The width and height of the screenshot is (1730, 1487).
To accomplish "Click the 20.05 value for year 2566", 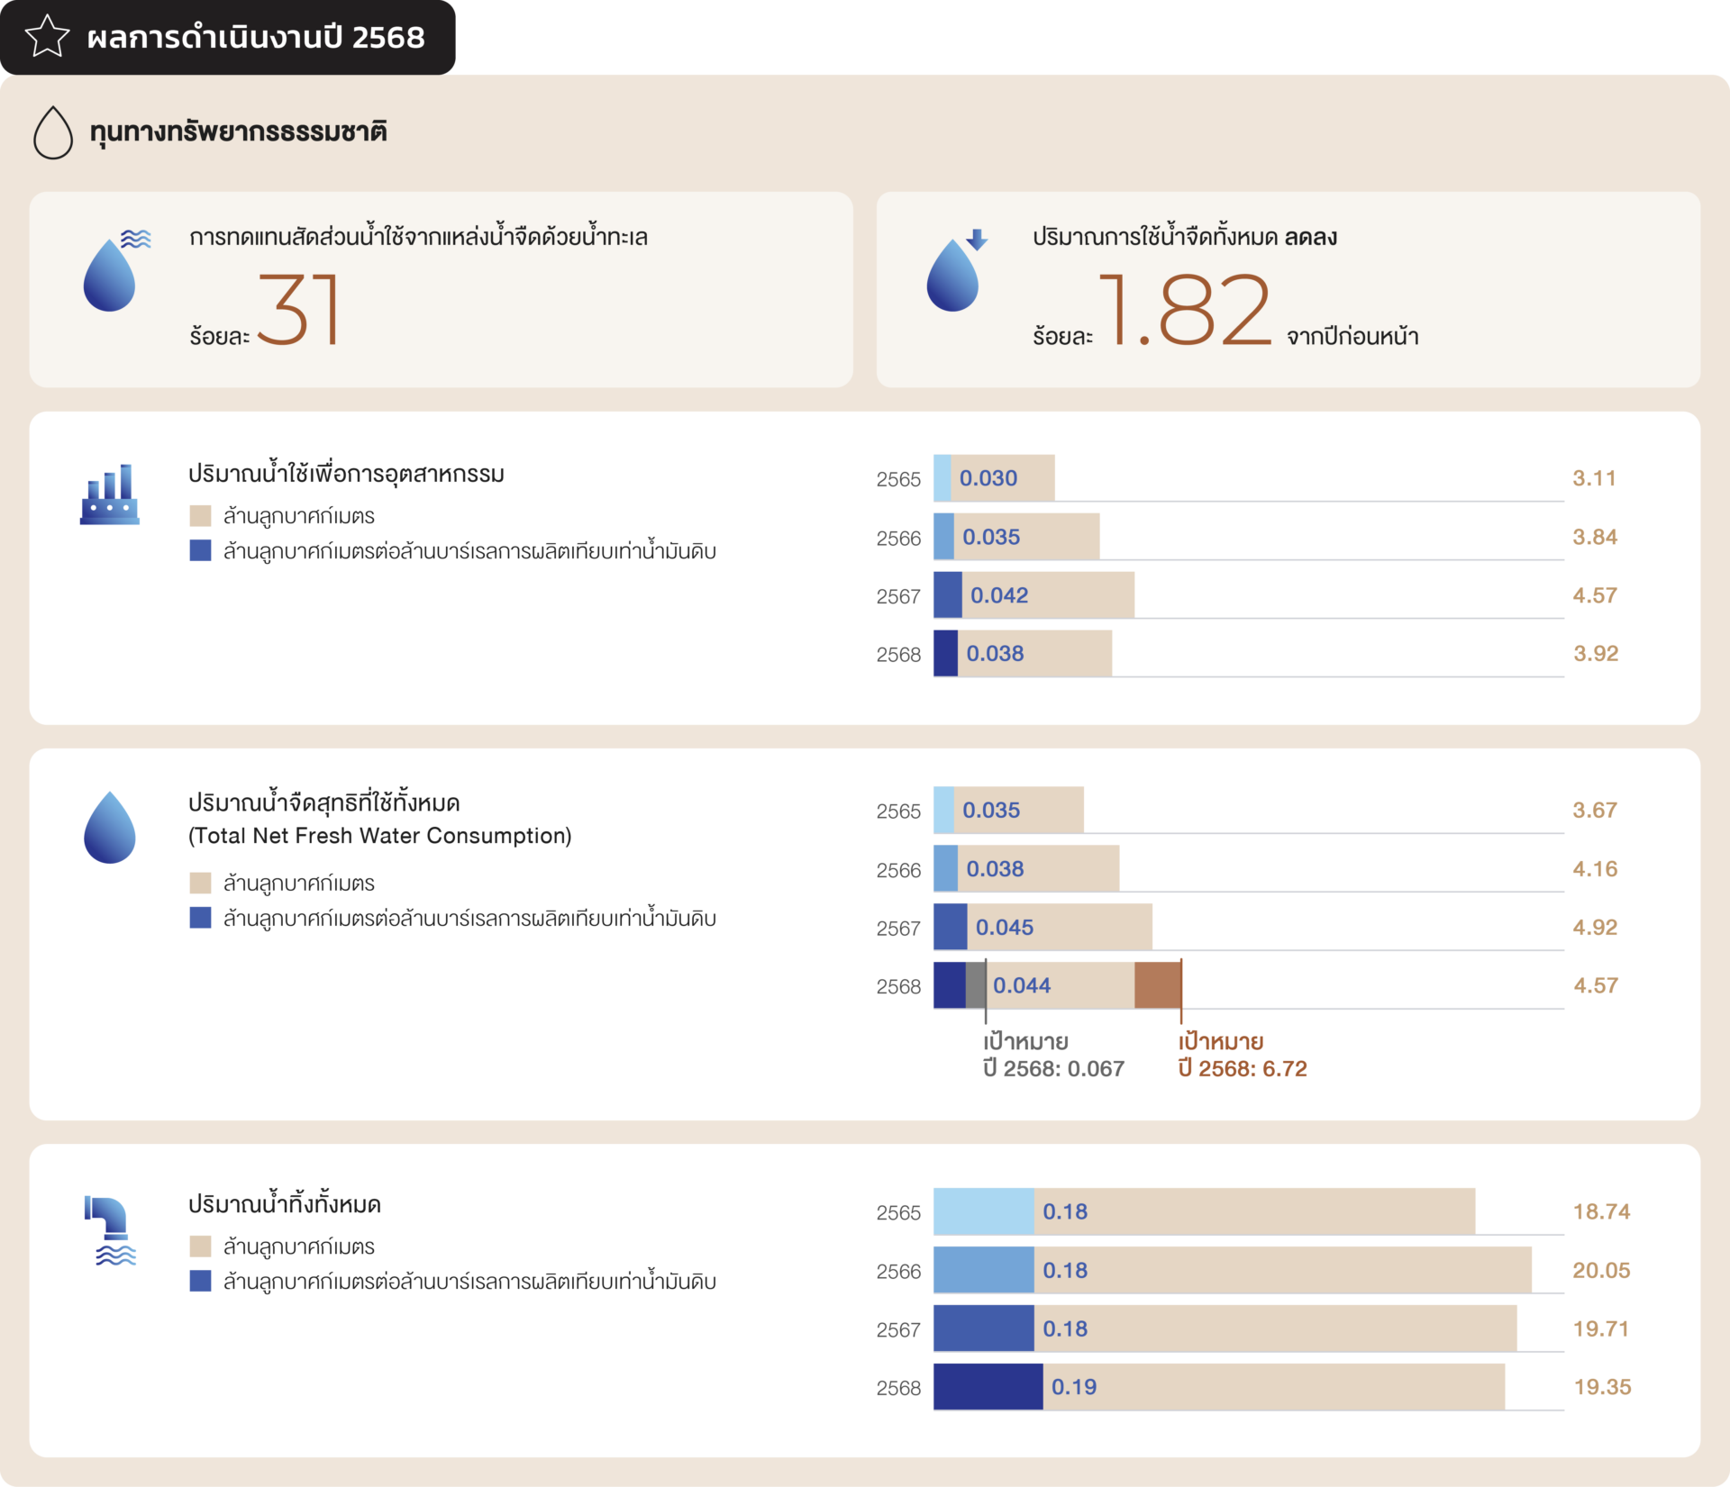I will point(1601,1270).
